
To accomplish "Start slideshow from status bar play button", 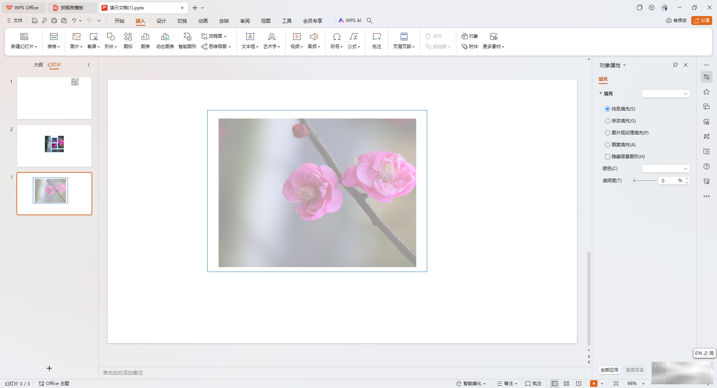I will (x=594, y=384).
